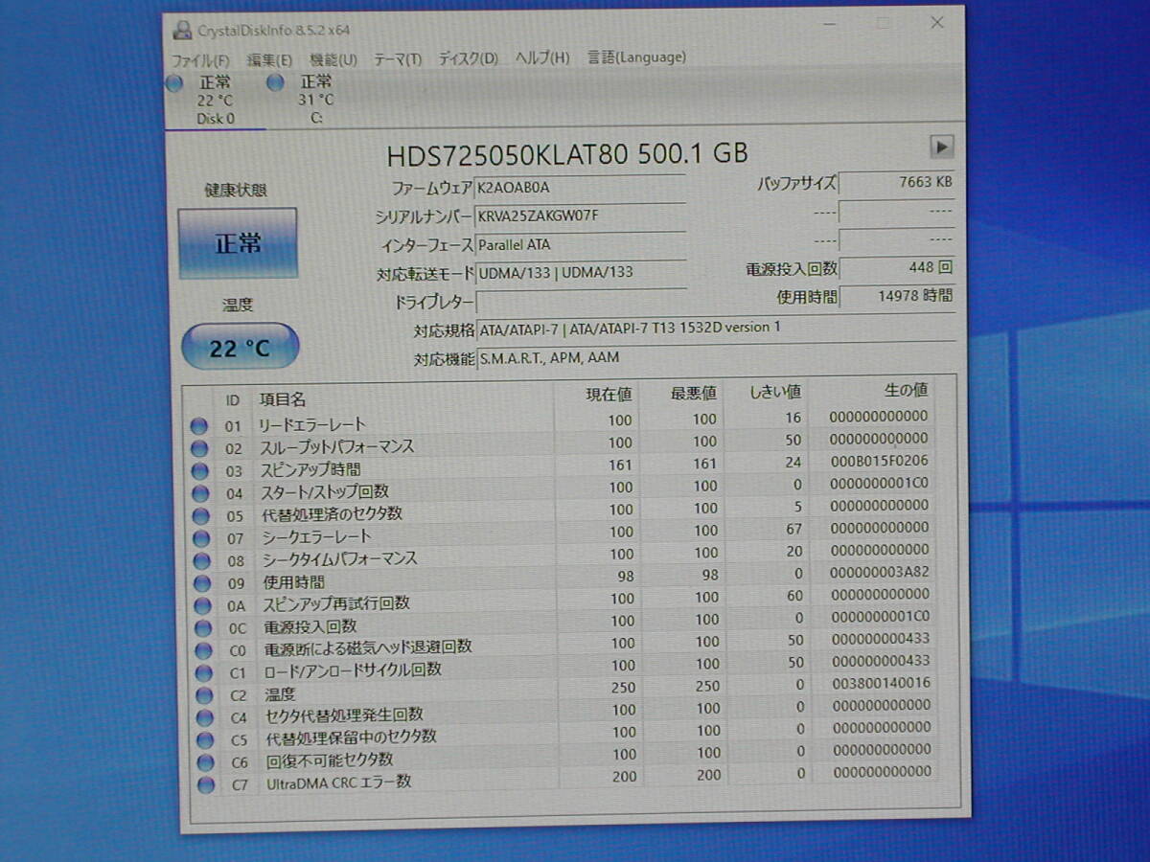The image size is (1150, 862).
Task: Click the status dot for 回復不可能セクタ数
Action: pos(205,762)
